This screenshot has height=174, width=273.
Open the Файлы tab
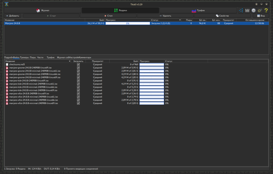(16, 57)
